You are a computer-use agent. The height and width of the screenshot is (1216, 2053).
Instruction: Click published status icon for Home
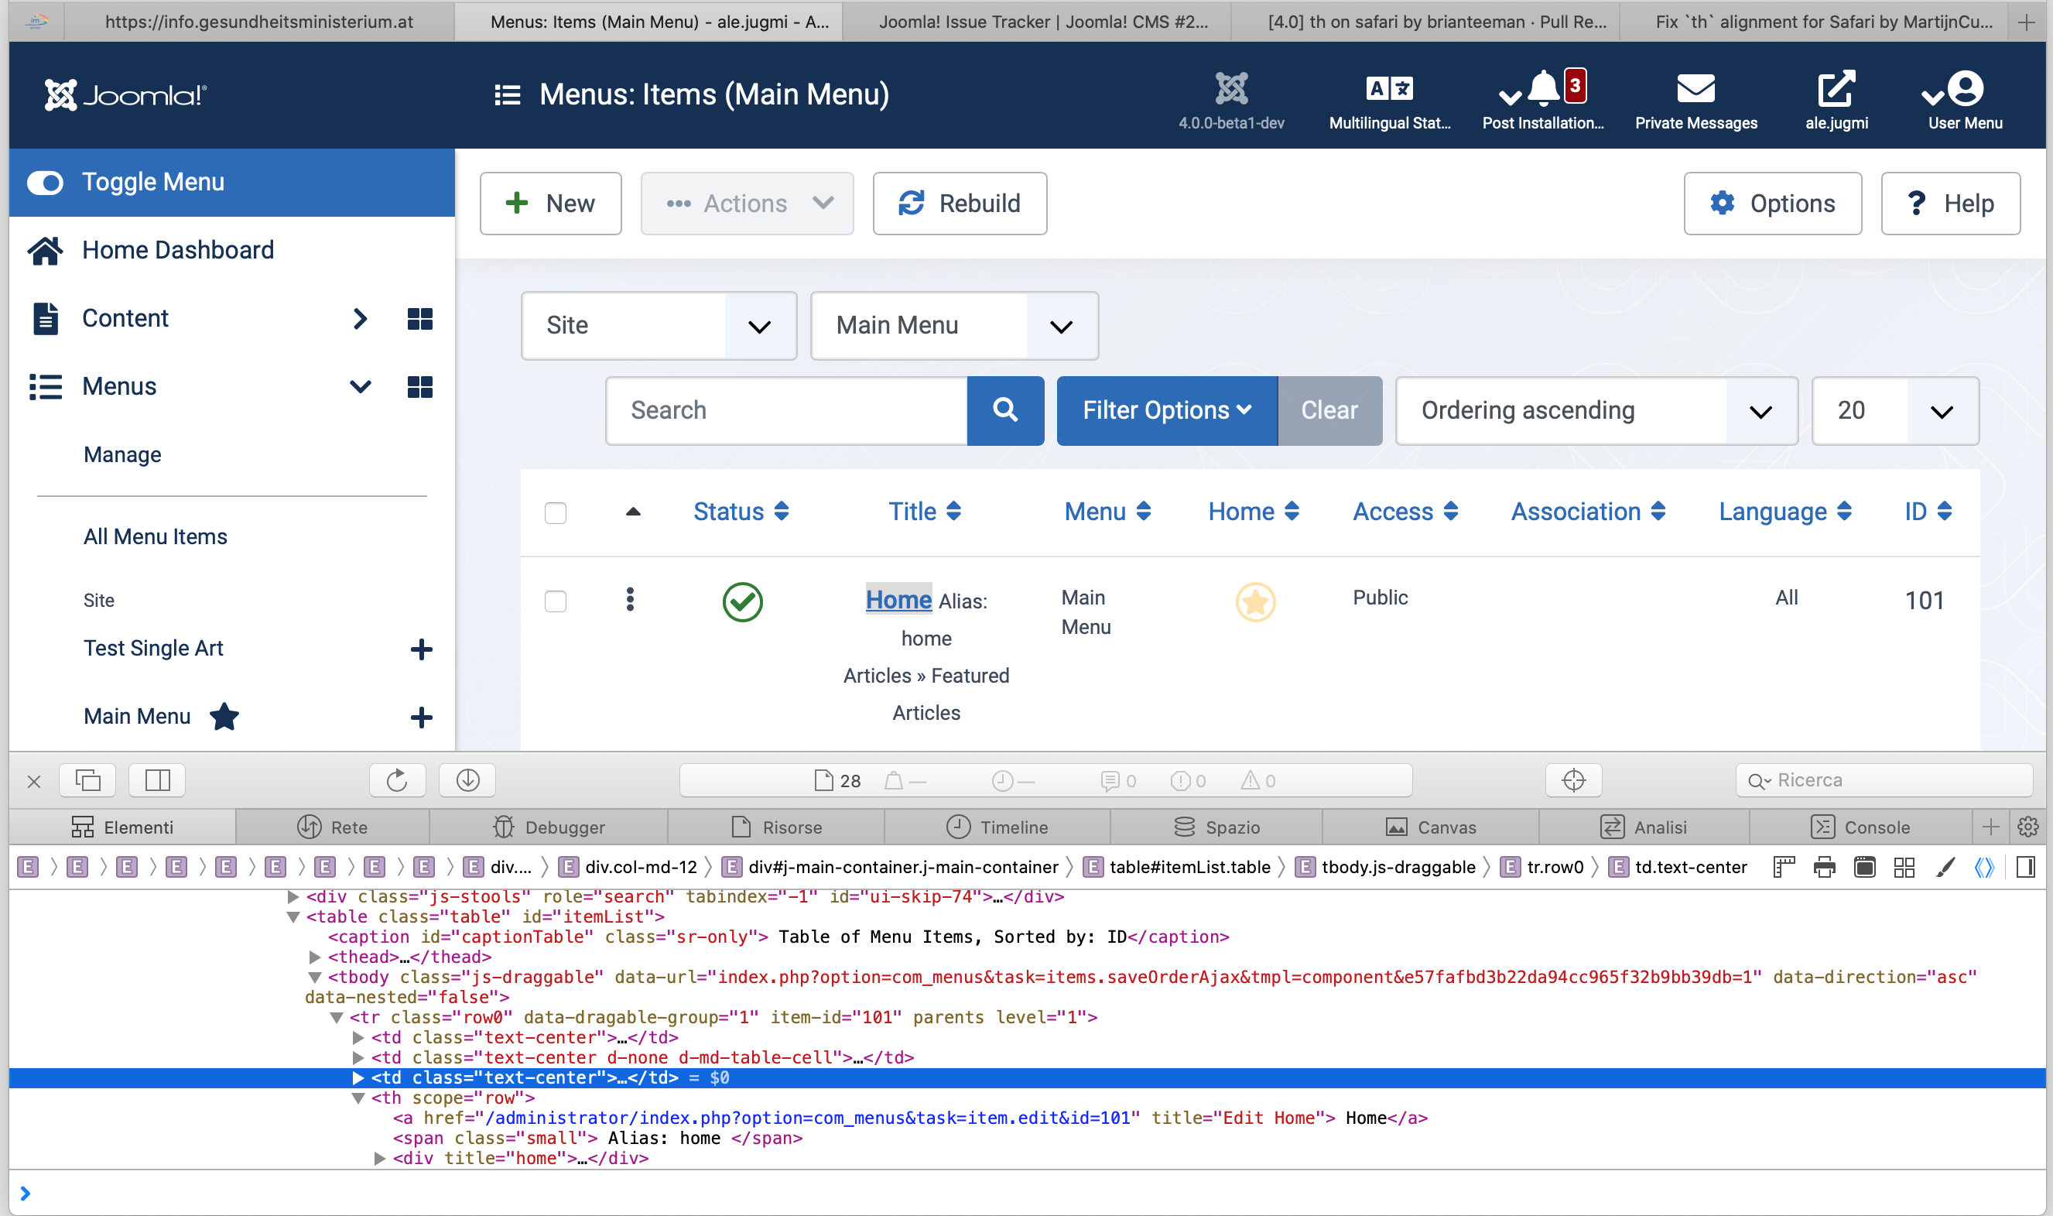click(742, 602)
